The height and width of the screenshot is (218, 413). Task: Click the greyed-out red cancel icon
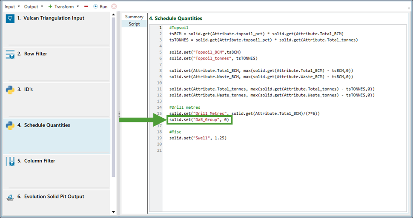click(114, 6)
